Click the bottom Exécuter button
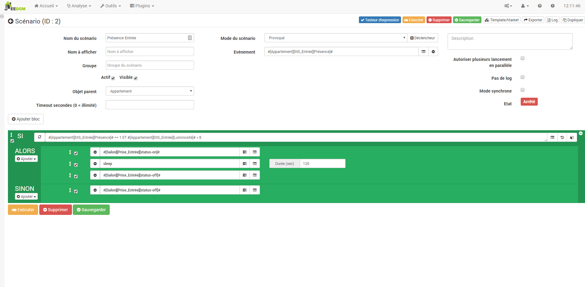The height and width of the screenshot is (287, 585). (x=23, y=210)
